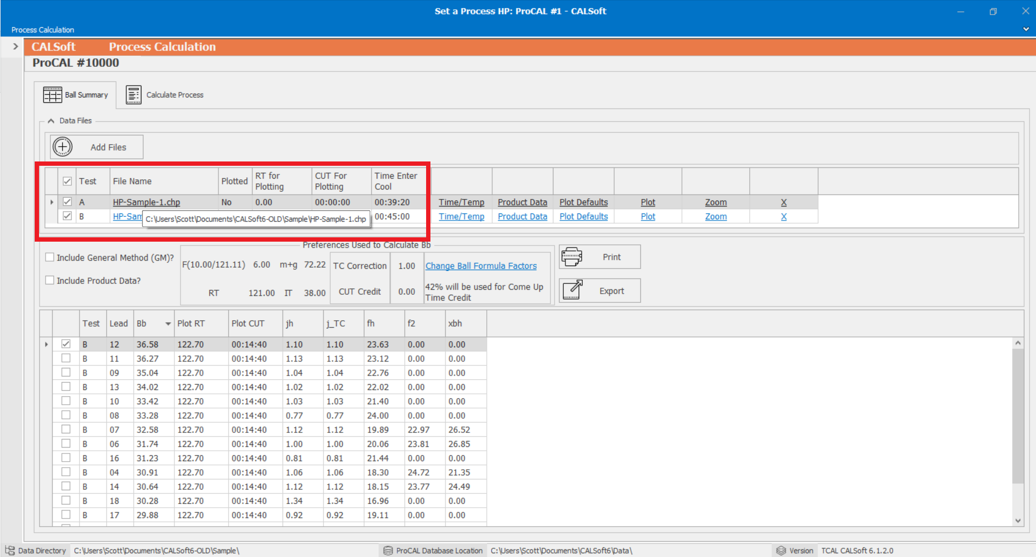
Task: Click the Add Files plus icon
Action: (62, 147)
